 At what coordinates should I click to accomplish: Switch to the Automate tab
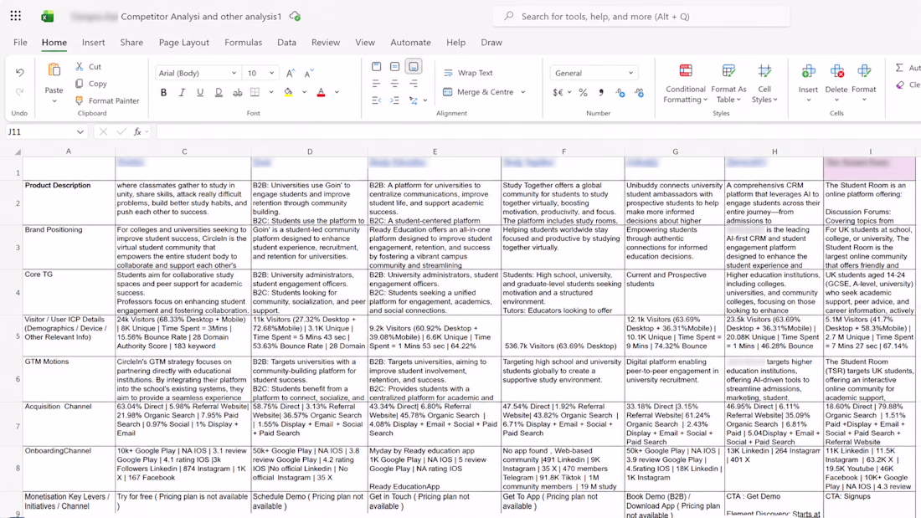[x=410, y=43]
